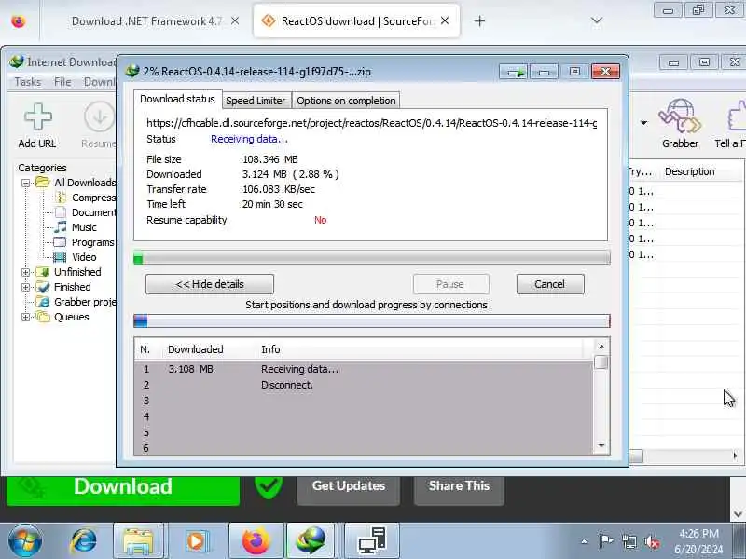Click the Pause button in download dialog
This screenshot has height=559, width=746.
pos(450,284)
